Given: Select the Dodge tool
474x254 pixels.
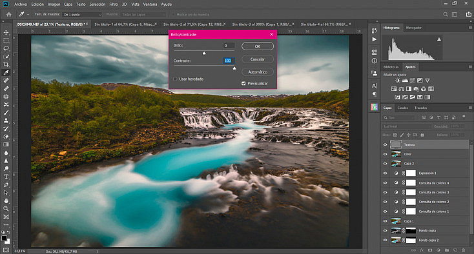Looking at the screenshot, I should pos(6,169).
